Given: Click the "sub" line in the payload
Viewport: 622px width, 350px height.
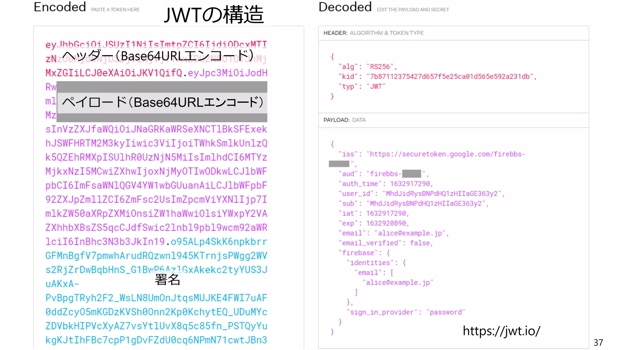Looking at the screenshot, I should [x=414, y=204].
